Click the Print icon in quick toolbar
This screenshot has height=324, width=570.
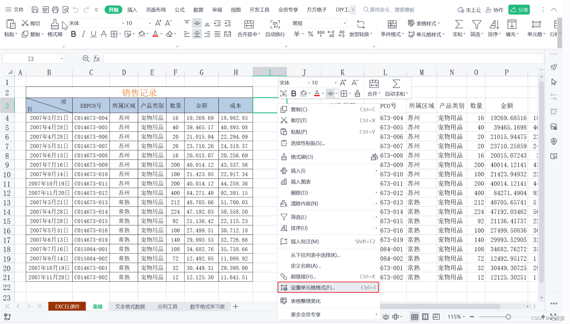click(x=55, y=10)
